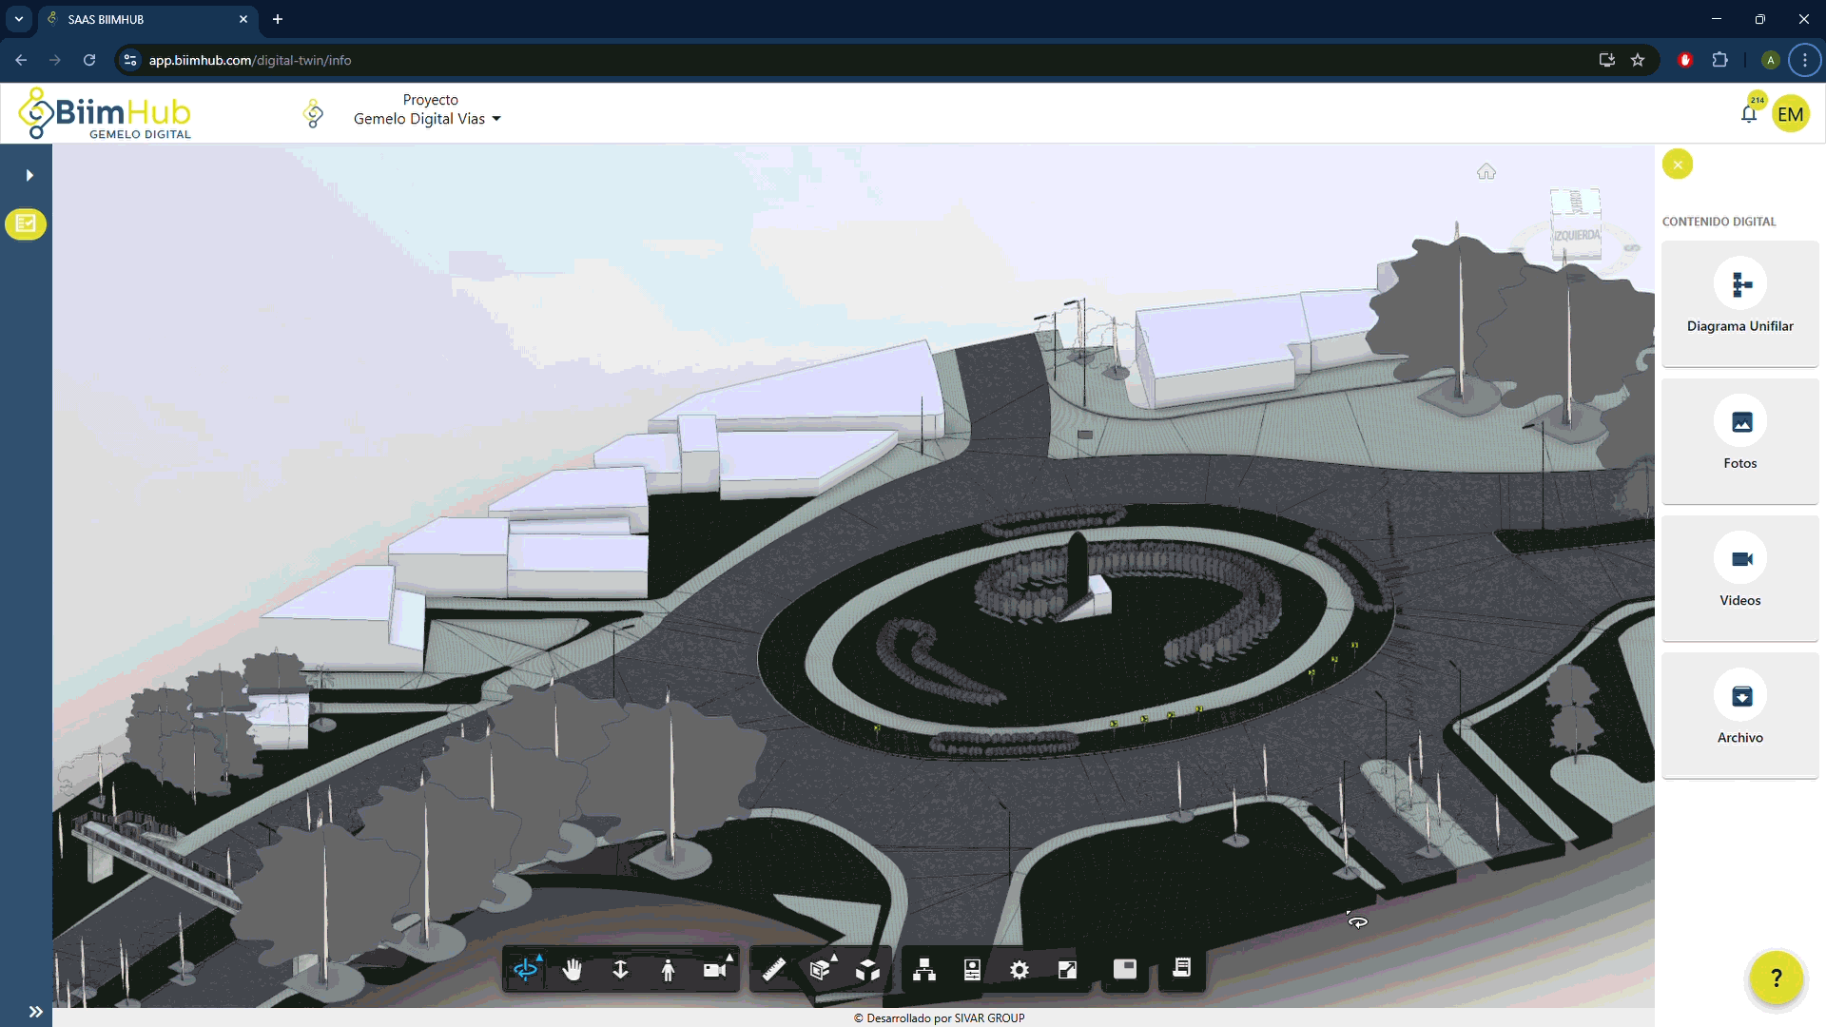Toggle the minimap panel

click(1125, 968)
